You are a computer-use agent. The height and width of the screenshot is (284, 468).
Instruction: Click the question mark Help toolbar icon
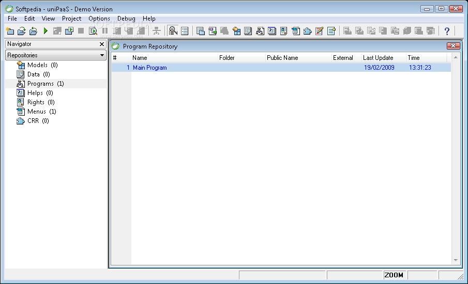tap(447, 30)
